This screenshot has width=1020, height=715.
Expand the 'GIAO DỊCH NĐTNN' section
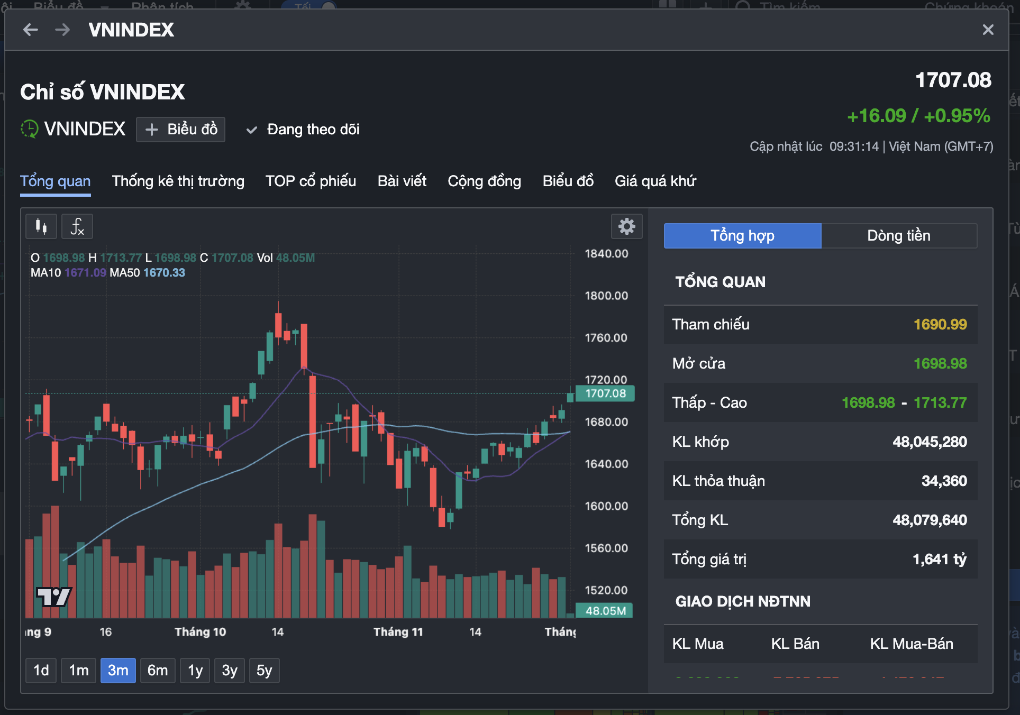(x=742, y=601)
